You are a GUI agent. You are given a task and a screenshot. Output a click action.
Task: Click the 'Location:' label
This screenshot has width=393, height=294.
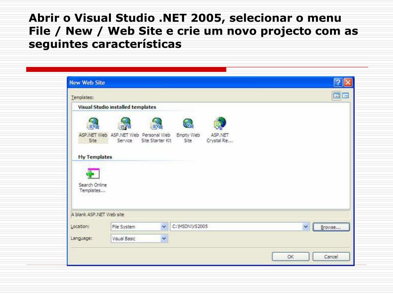80,226
